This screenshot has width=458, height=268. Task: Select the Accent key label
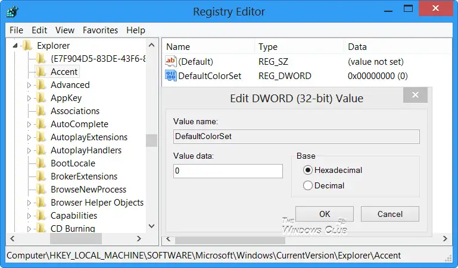(x=64, y=72)
